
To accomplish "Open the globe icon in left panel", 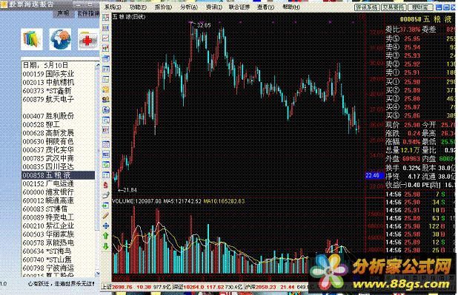I will point(60,39).
